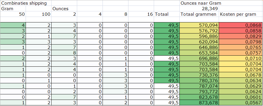
Task: Click the value 8 in the 653,584 row
Action: click(64, 53)
